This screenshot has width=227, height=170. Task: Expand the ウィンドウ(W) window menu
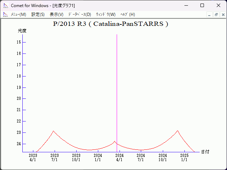coord(106,15)
